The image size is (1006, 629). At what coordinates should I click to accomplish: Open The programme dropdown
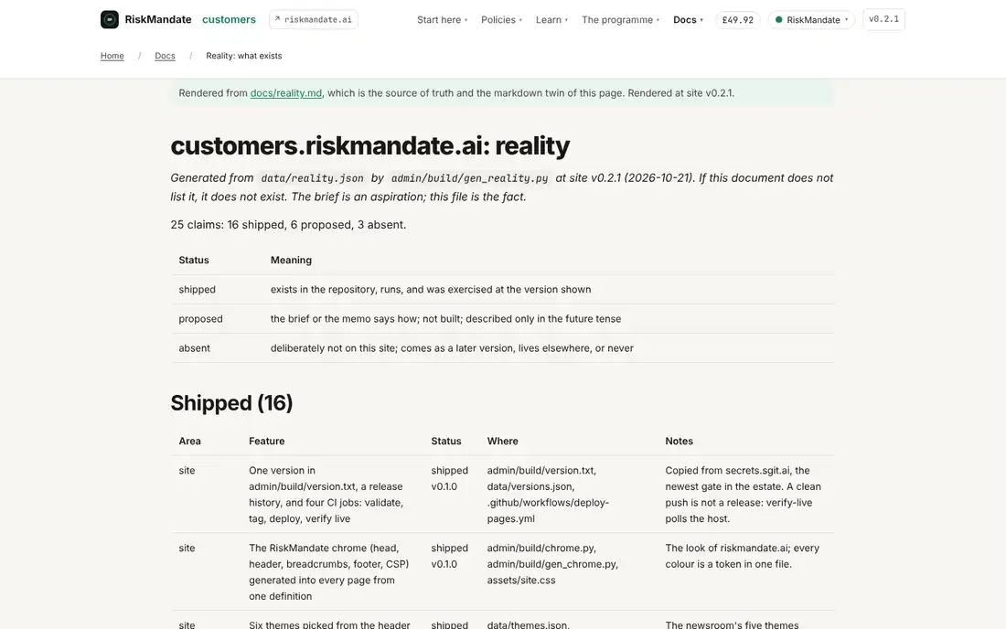(620, 20)
